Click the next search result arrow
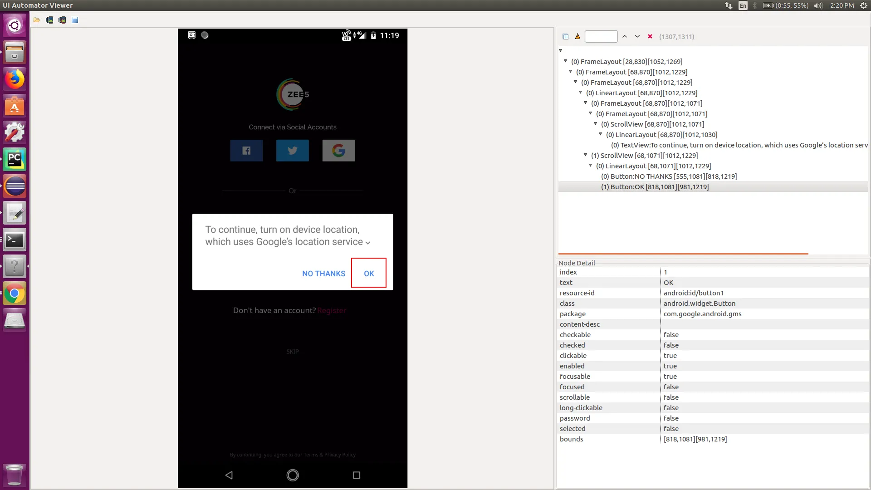This screenshot has width=871, height=490. tap(637, 37)
